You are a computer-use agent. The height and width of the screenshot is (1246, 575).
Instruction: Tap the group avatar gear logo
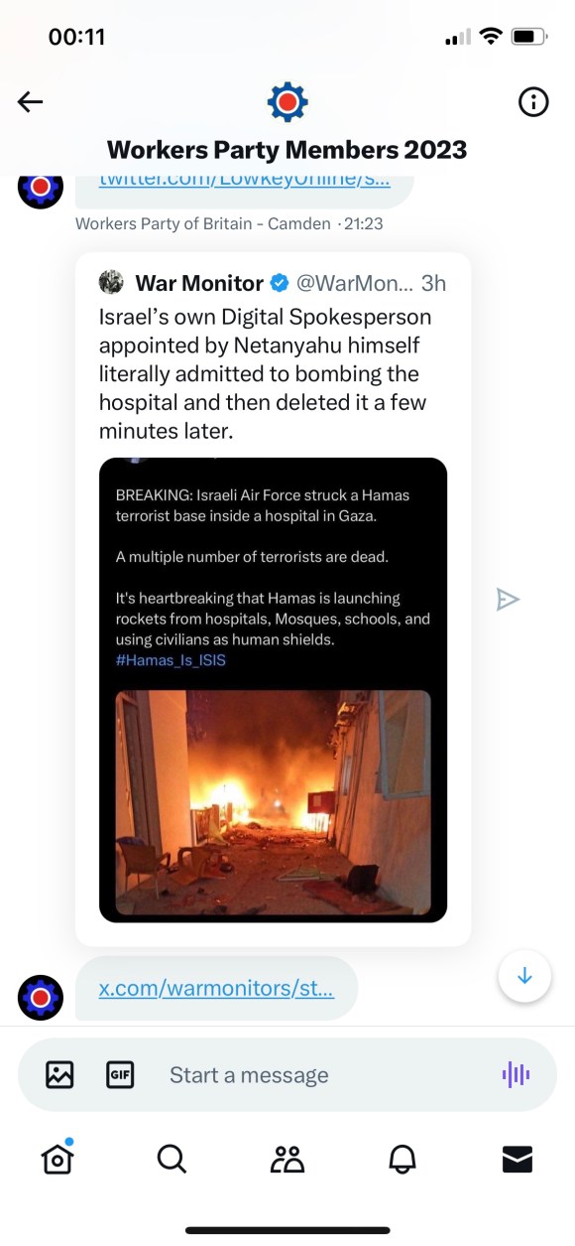[x=287, y=101]
